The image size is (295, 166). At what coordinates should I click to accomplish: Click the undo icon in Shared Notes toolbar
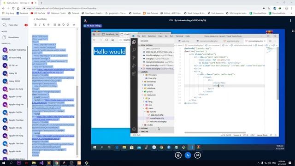[64, 24]
